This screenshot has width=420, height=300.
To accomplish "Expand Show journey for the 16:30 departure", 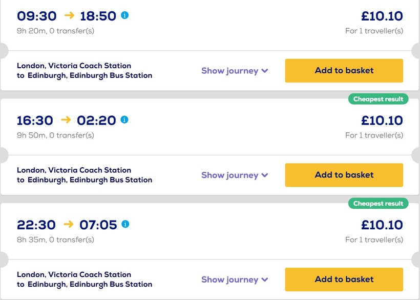I will tap(235, 175).
